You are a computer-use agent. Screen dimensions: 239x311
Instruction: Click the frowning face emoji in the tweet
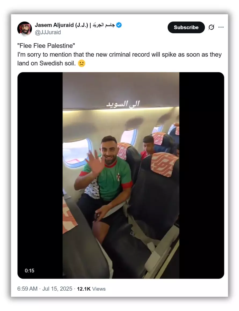click(x=81, y=63)
